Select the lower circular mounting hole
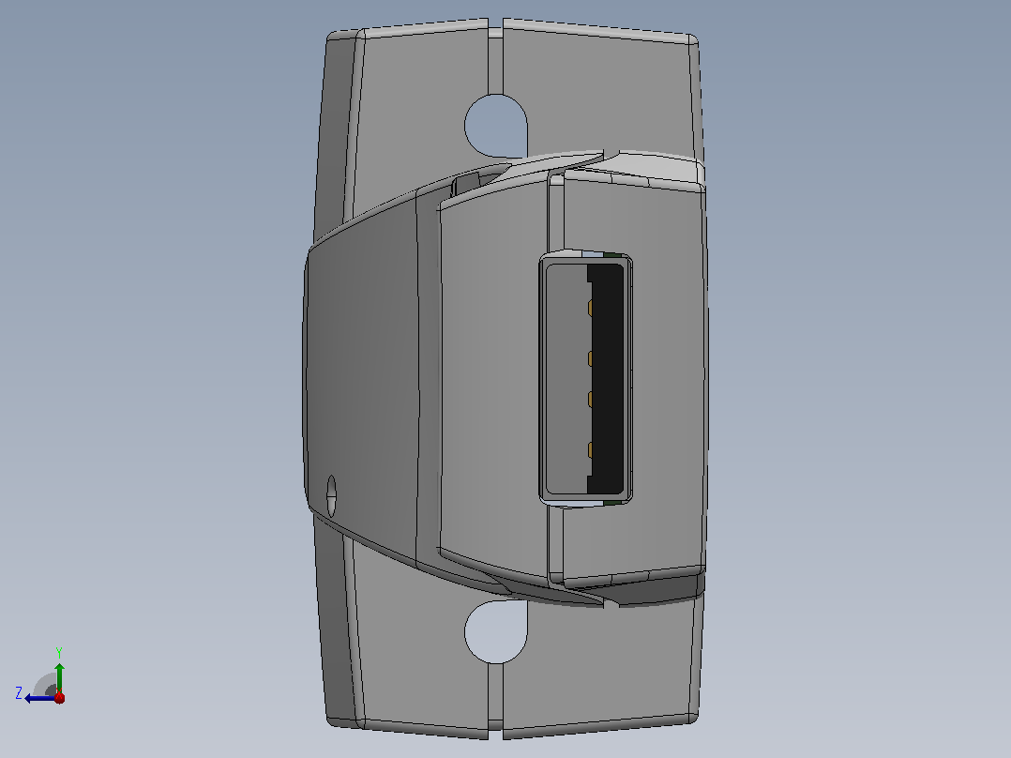This screenshot has width=1011, height=758. (x=495, y=632)
